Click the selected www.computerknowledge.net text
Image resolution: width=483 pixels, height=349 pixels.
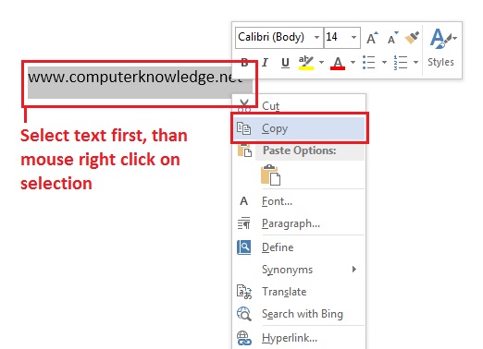click(x=135, y=77)
